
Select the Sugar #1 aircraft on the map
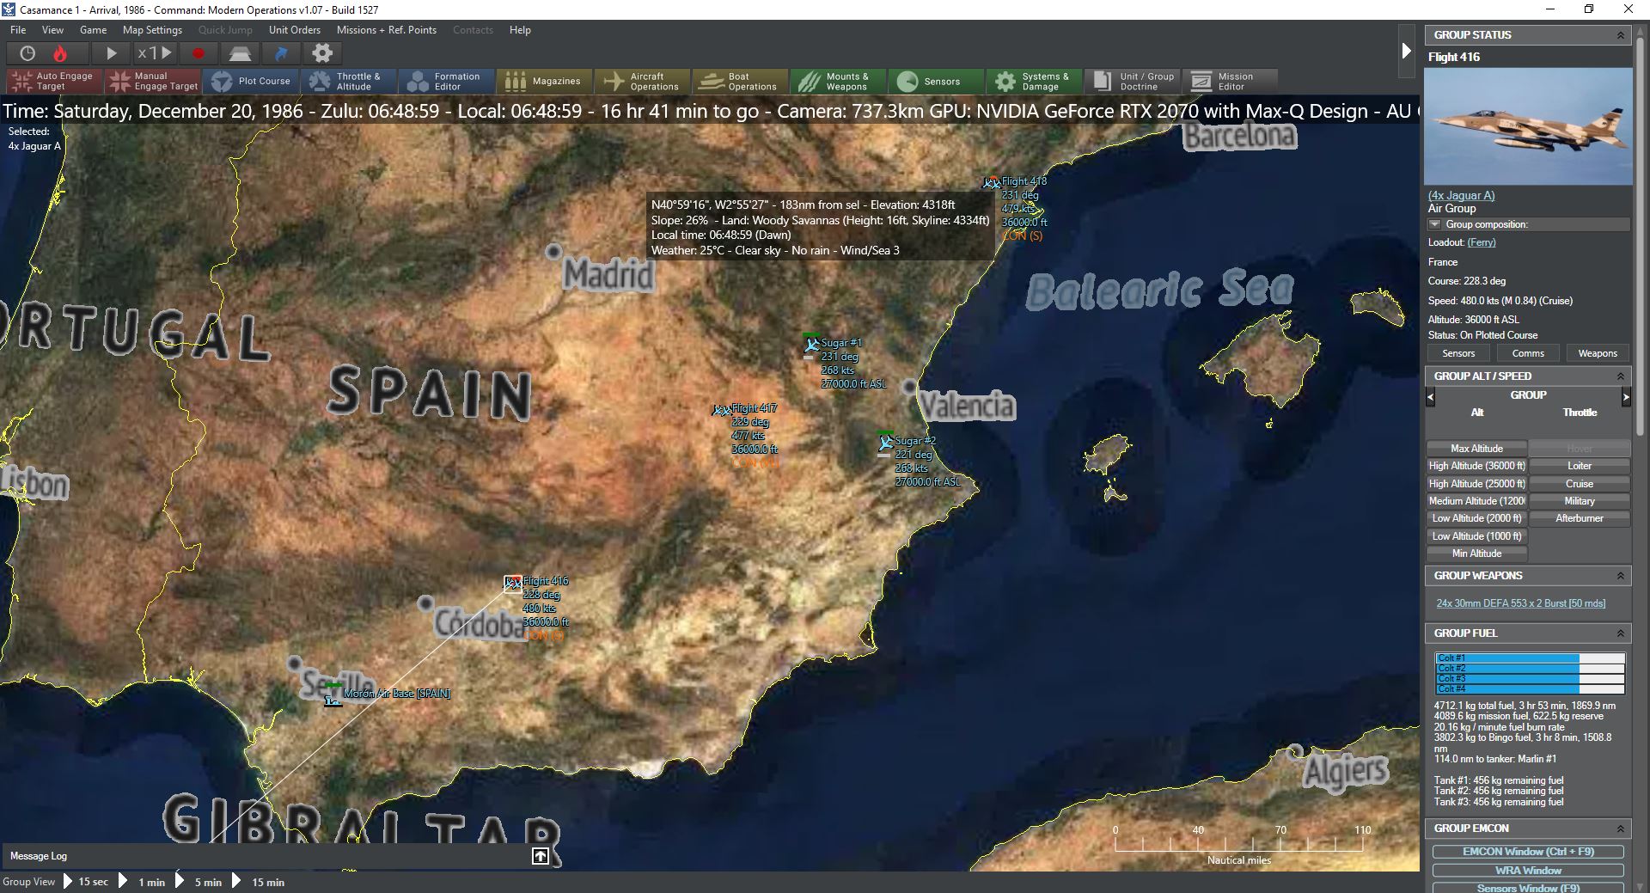click(812, 345)
